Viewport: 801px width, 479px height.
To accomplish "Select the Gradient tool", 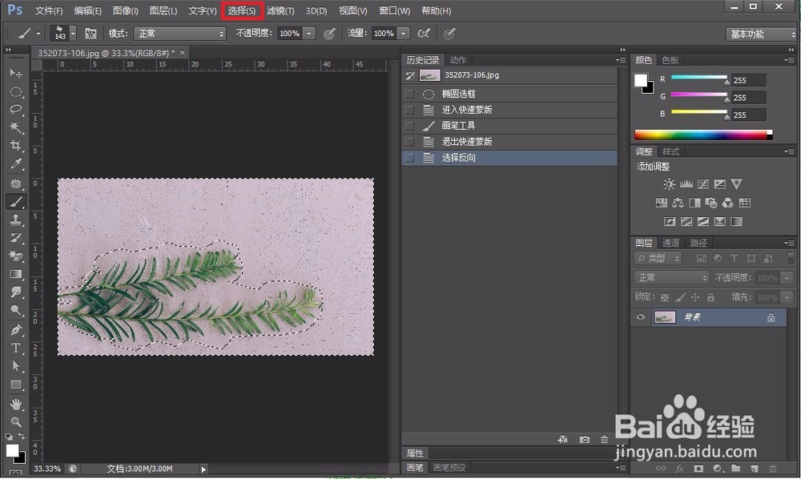I will click(16, 274).
